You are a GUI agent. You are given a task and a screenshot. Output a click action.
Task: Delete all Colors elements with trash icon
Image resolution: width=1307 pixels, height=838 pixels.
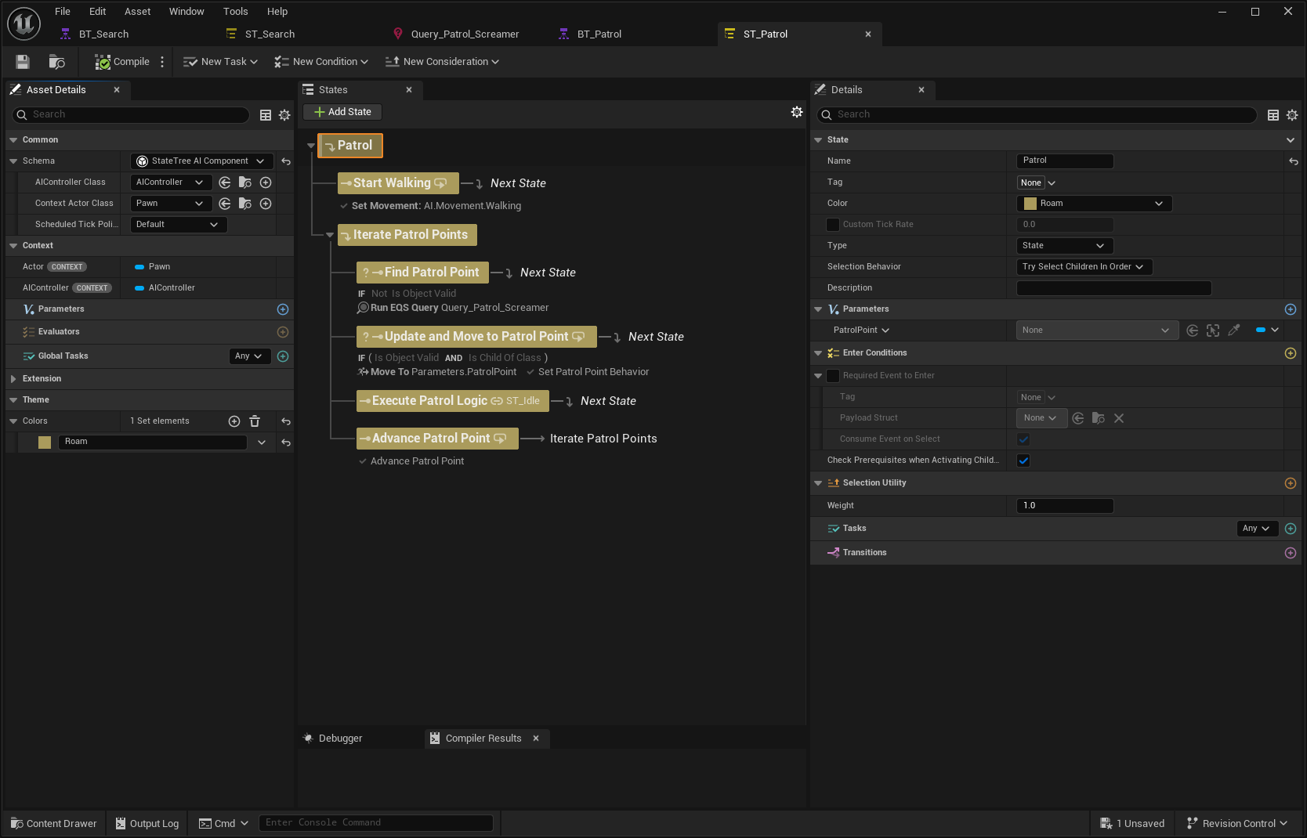[x=255, y=421]
